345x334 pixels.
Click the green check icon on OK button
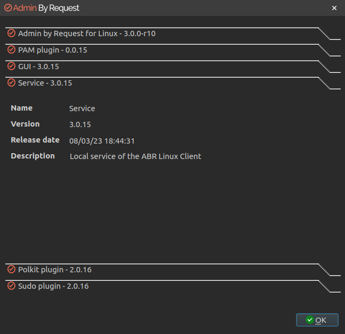(309, 320)
